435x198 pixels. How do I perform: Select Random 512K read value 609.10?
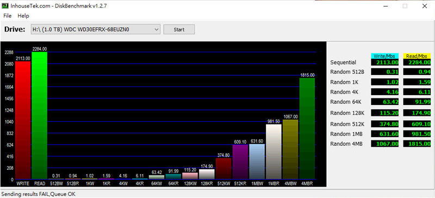pyautogui.click(x=417, y=124)
